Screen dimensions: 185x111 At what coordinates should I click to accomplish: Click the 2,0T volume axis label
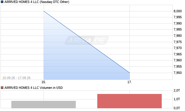point(177,91)
